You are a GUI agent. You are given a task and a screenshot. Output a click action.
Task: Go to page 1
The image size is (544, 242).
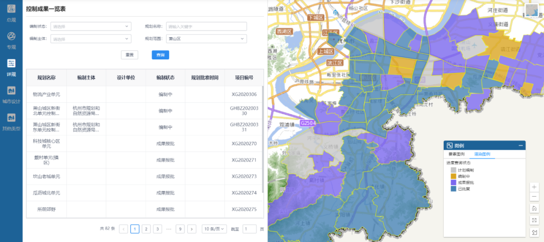click(x=135, y=229)
